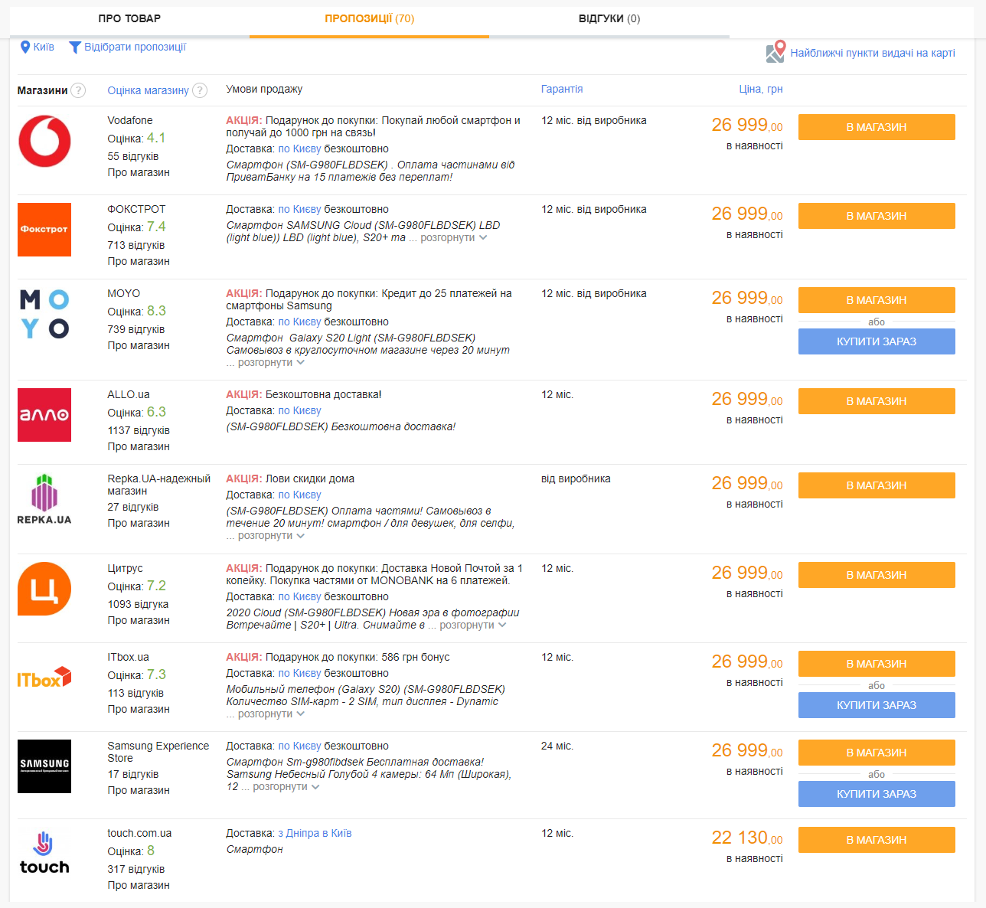The height and width of the screenshot is (908, 986).
Task: Open MOYO's 739 відгуків reviews
Action: pyautogui.click(x=136, y=329)
